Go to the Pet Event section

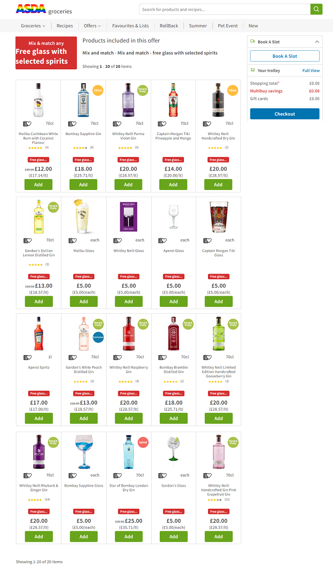pos(227,26)
